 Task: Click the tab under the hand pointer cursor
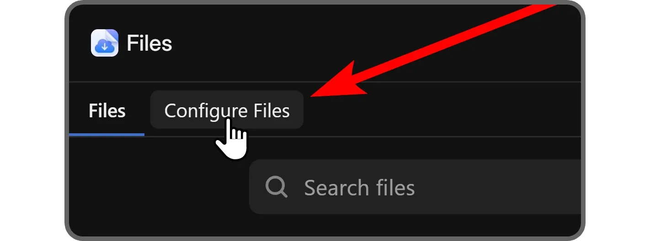pyautogui.click(x=227, y=111)
